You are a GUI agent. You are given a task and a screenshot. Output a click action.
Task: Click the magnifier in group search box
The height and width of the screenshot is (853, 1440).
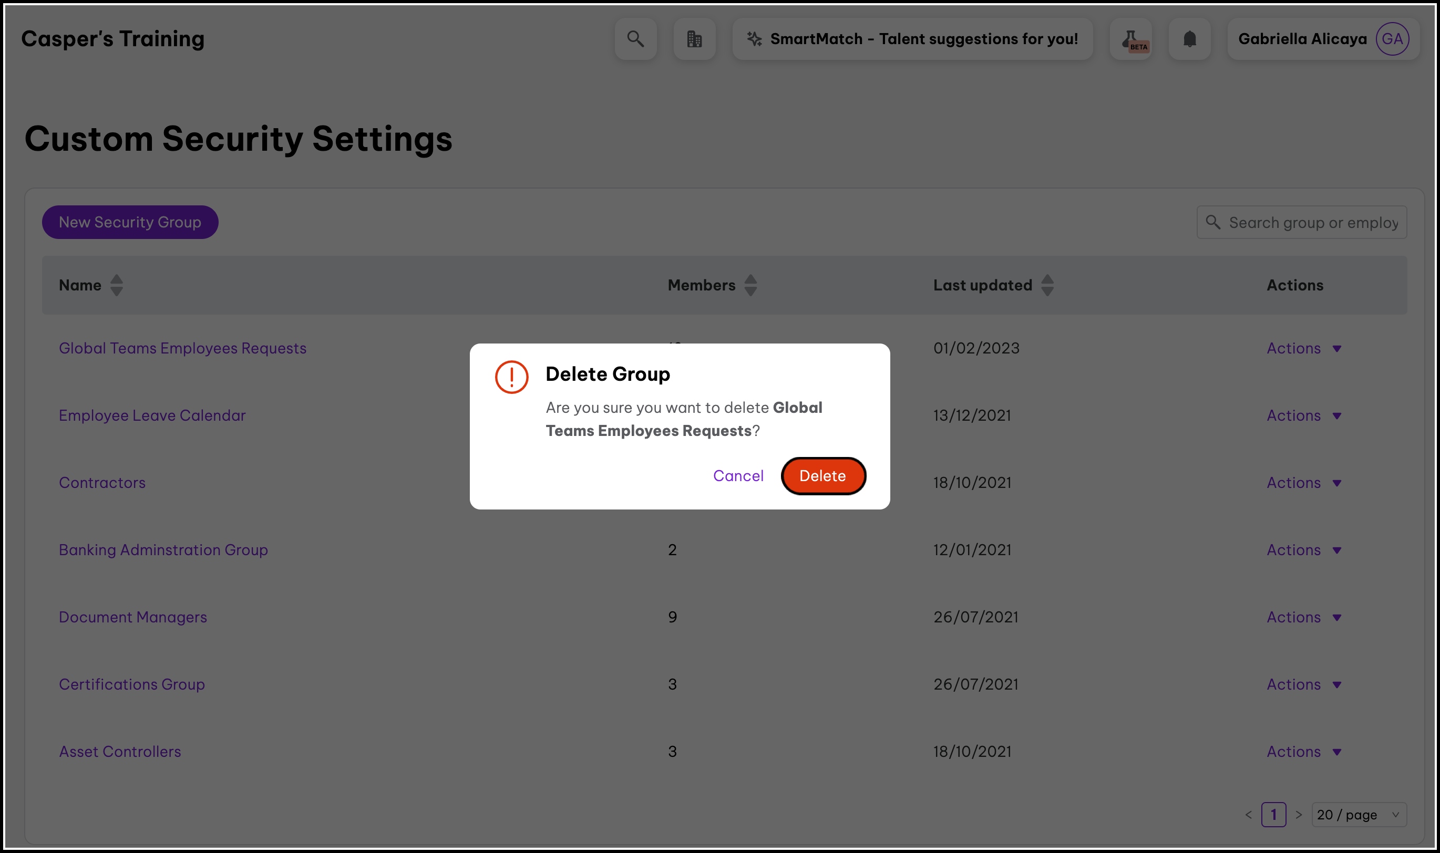pyautogui.click(x=1213, y=222)
